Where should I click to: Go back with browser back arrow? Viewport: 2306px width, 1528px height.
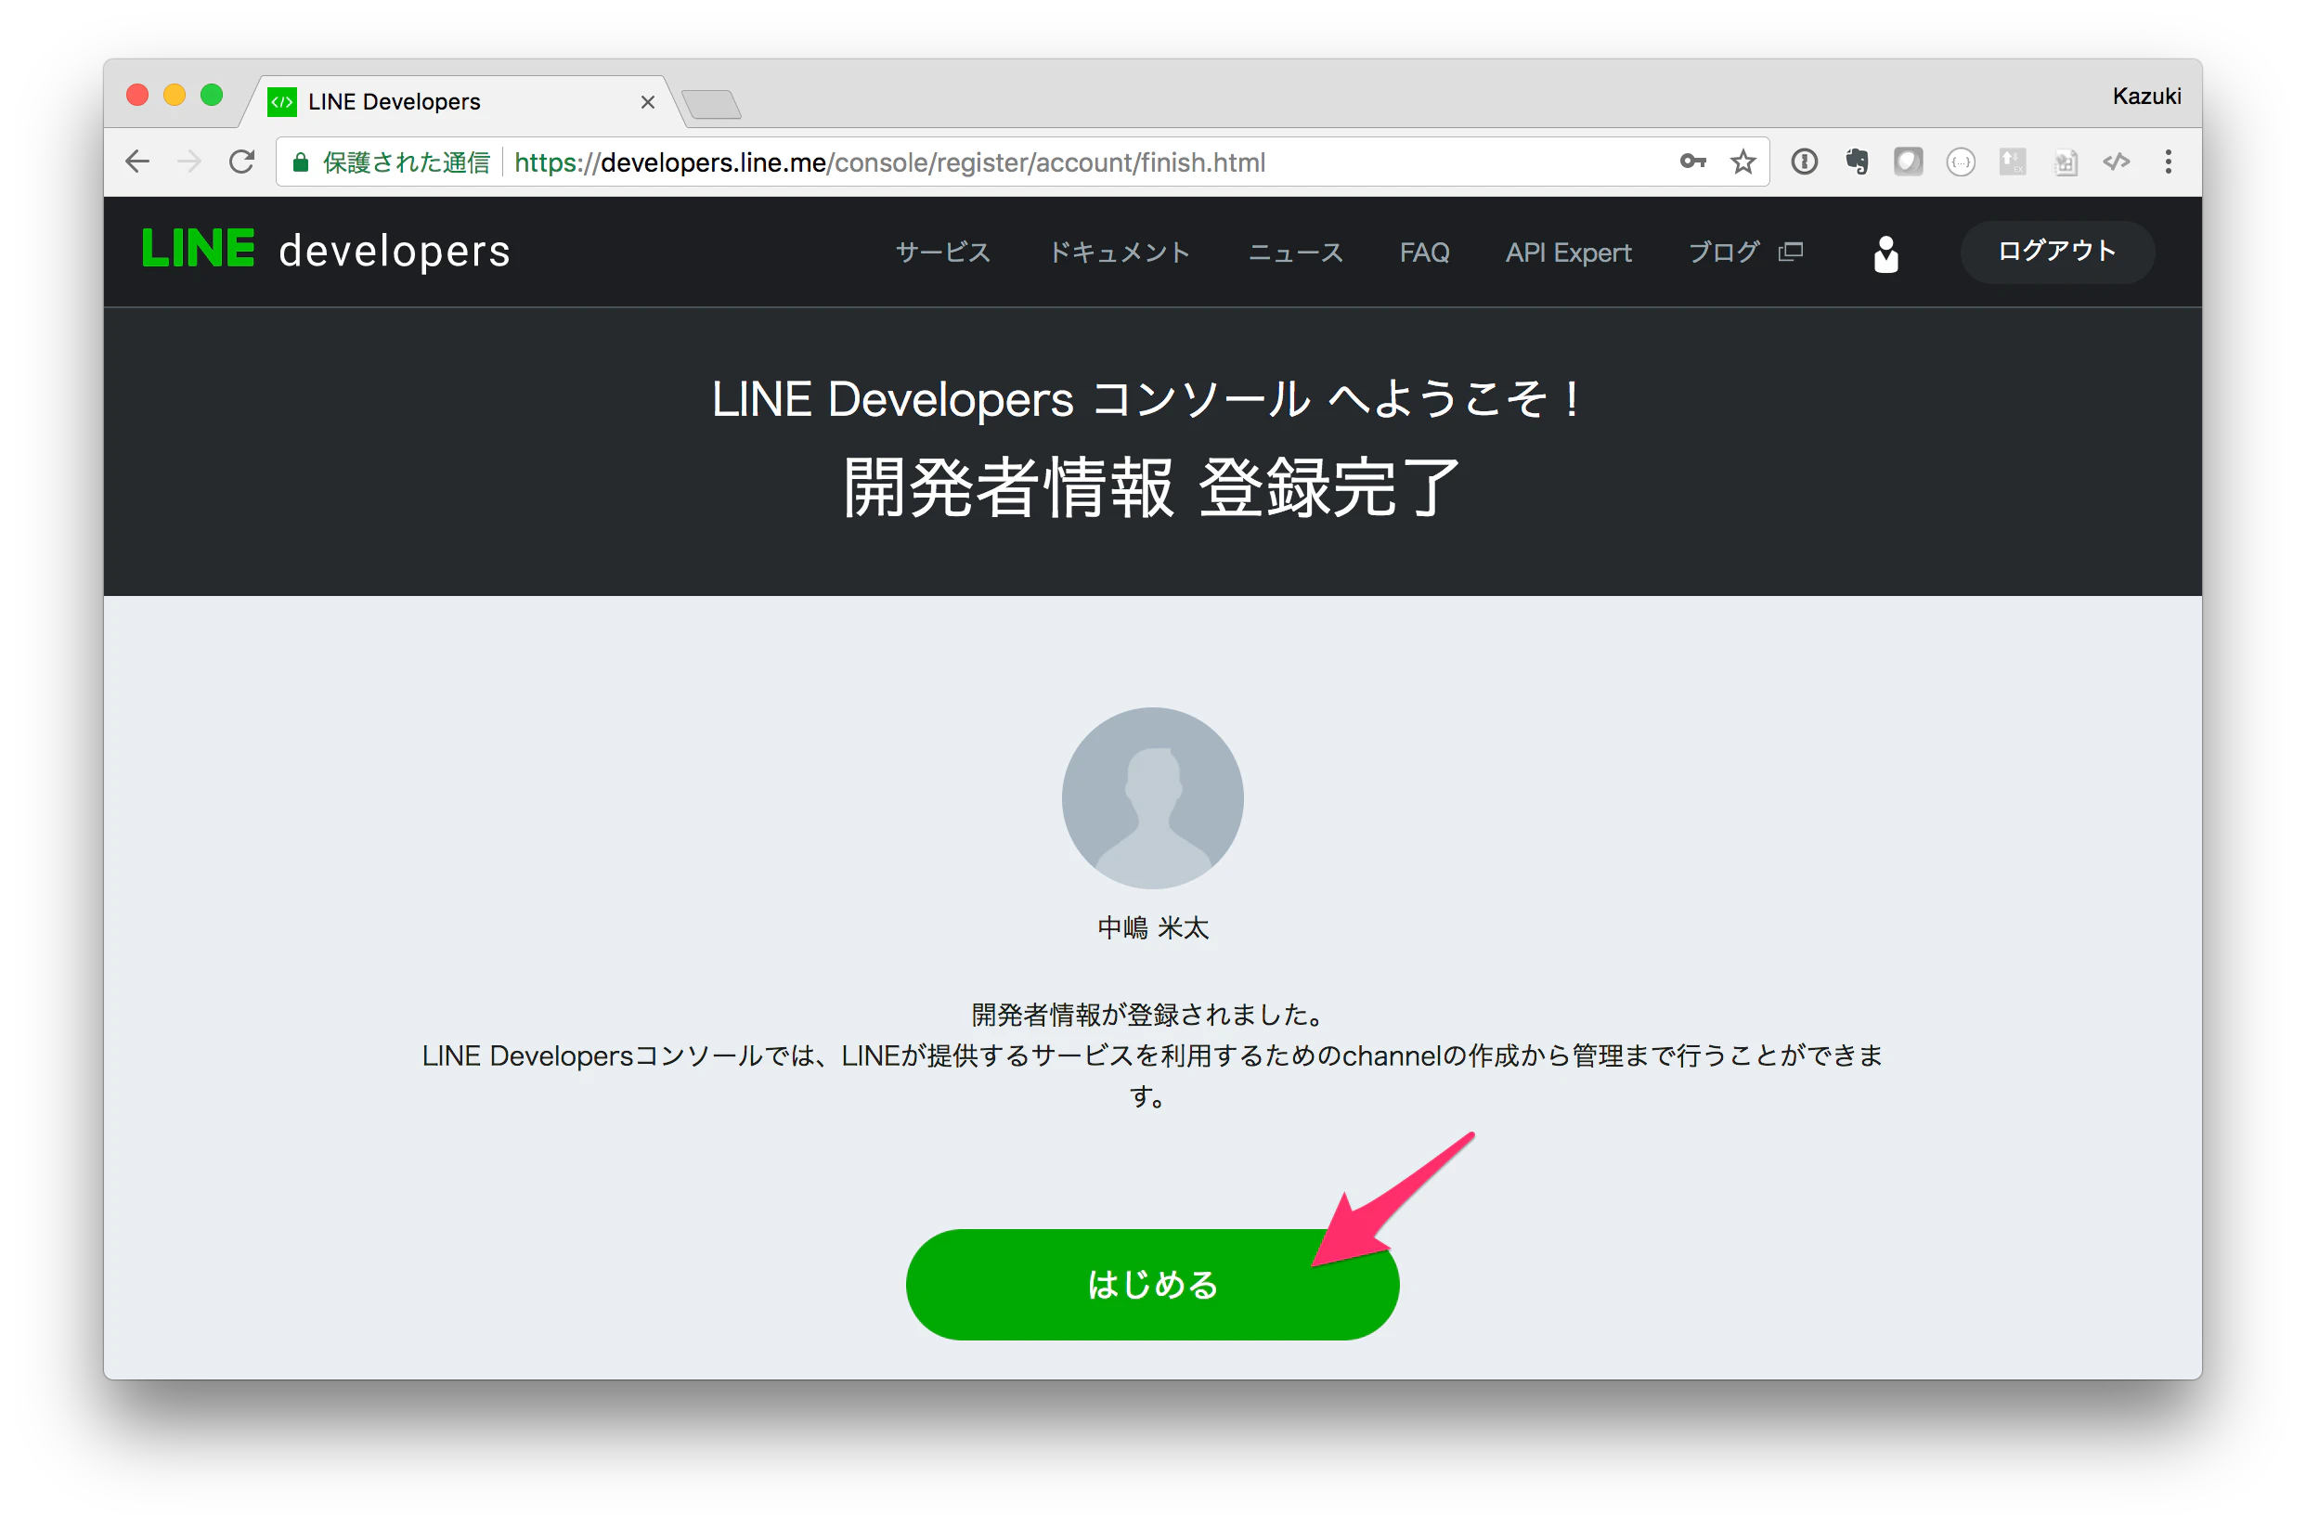pyautogui.click(x=137, y=162)
